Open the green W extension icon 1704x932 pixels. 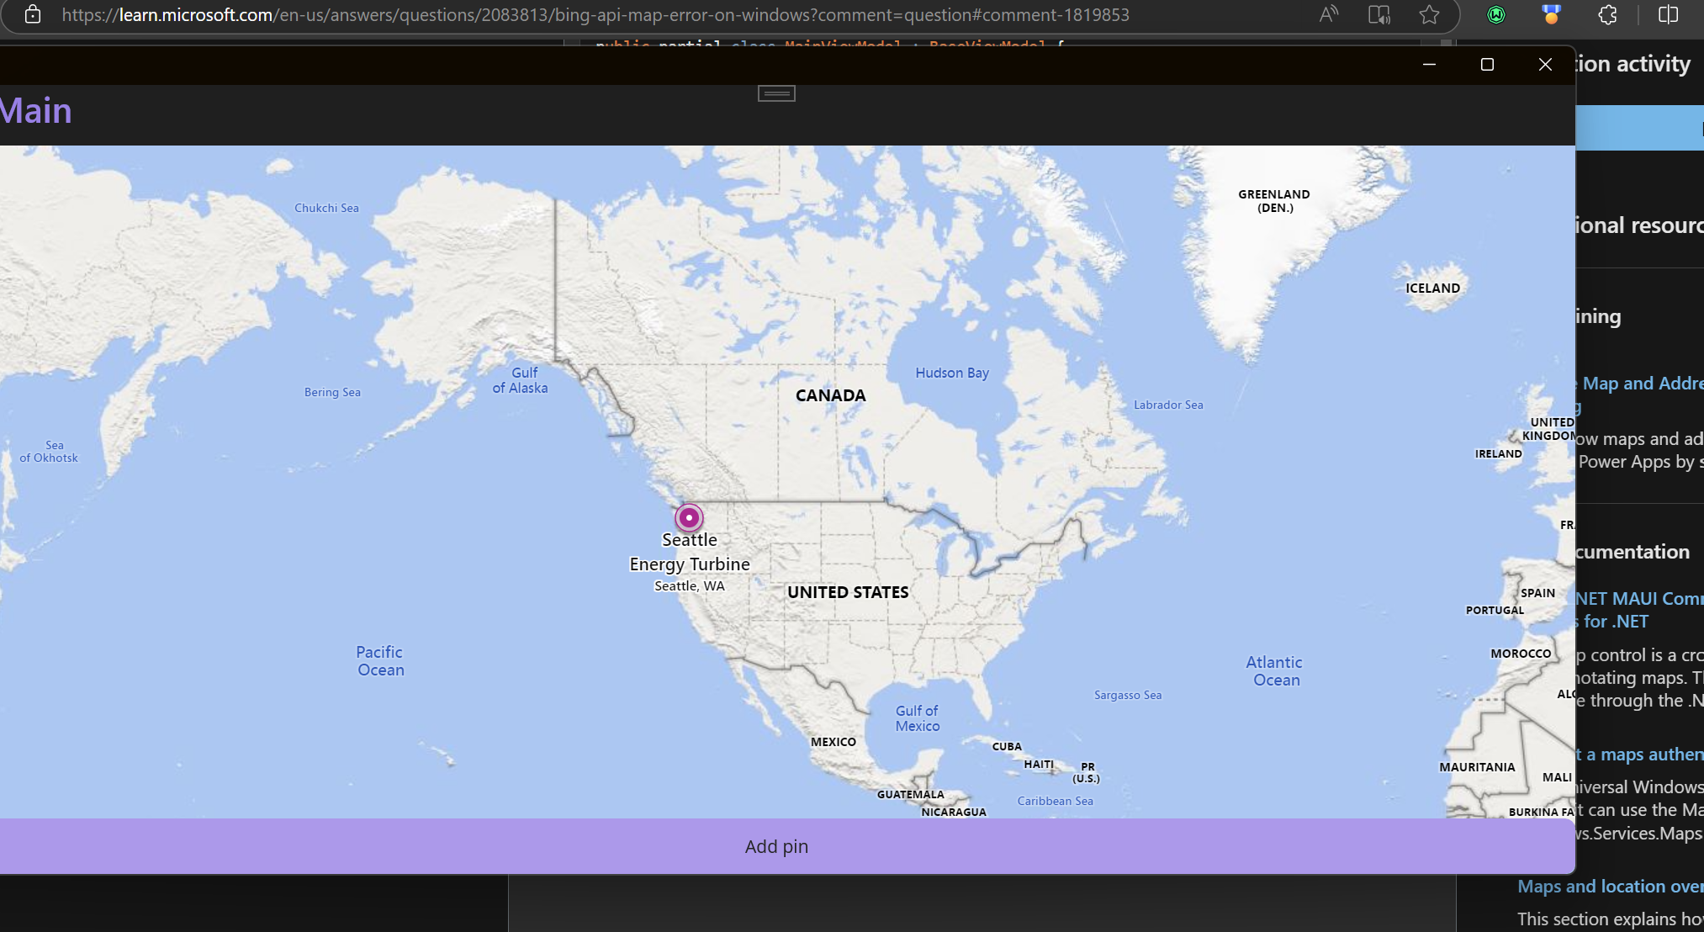click(1496, 14)
